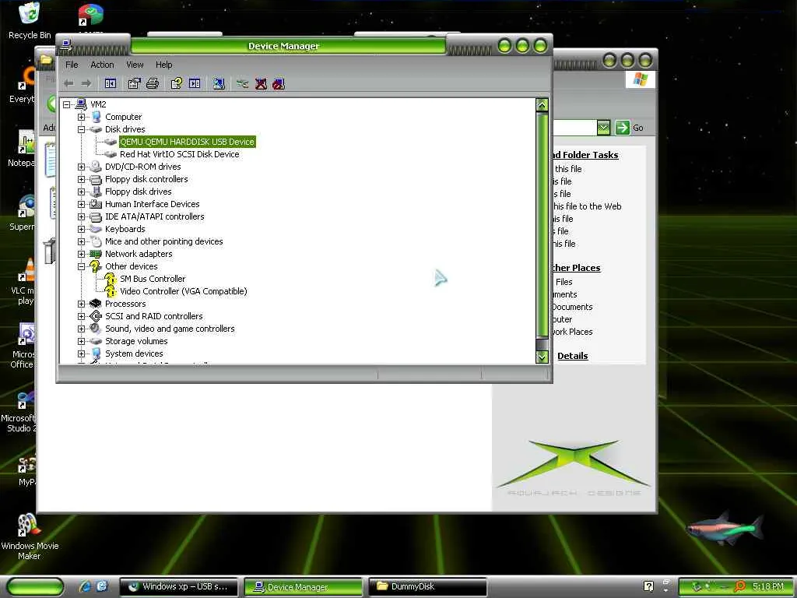
Task: Click the vertical scrollbar thumb of device tree
Action: [542, 225]
